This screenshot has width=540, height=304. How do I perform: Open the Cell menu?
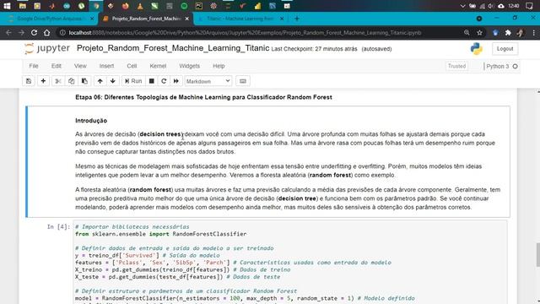[132, 66]
